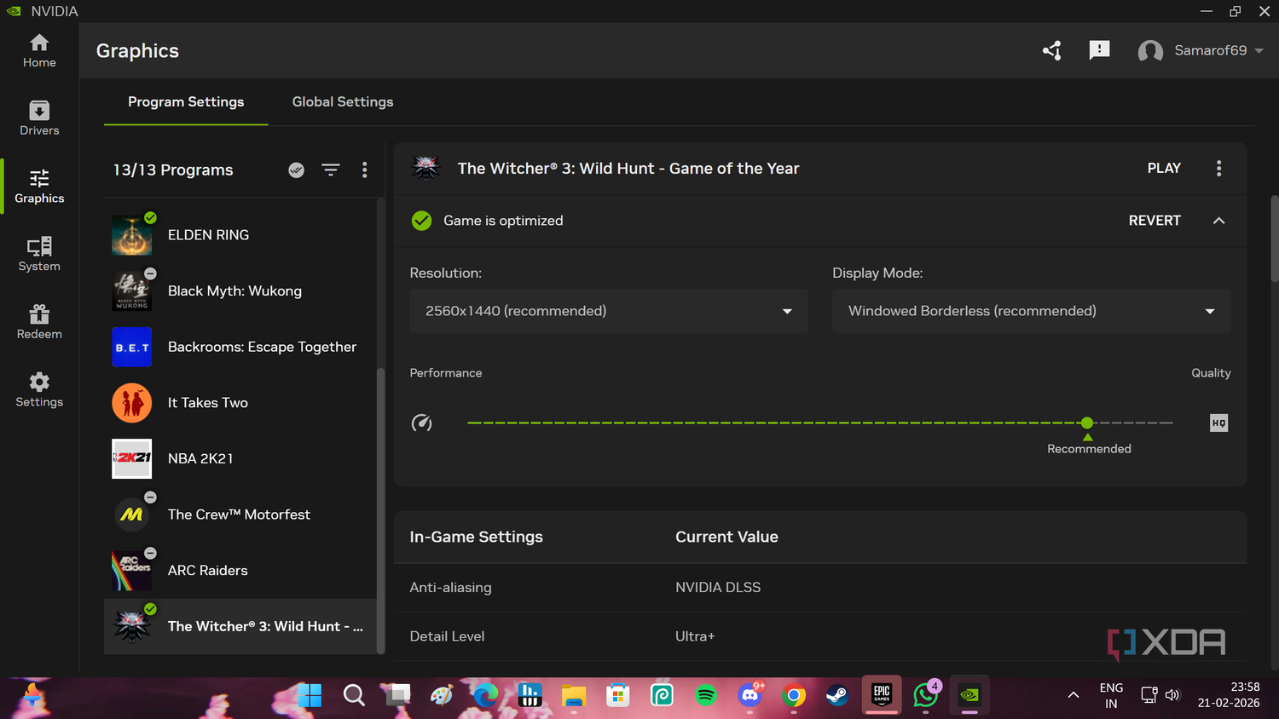Screen dimensions: 1279x719
Task: Click the optimize-all checkmark icon
Action: tap(297, 170)
